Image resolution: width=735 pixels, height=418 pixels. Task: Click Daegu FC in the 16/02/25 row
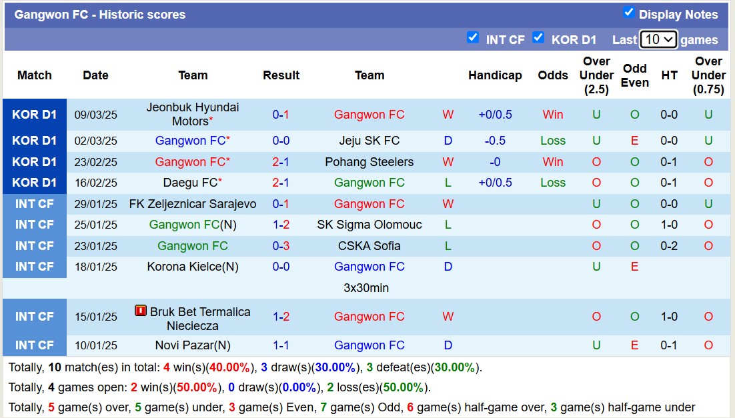[x=189, y=182]
